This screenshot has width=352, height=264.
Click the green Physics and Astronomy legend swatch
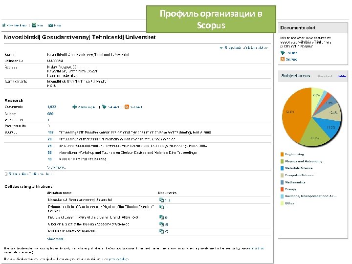coord(282,161)
